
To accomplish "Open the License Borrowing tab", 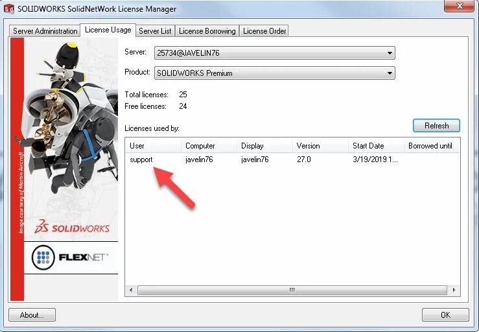I will [x=207, y=31].
